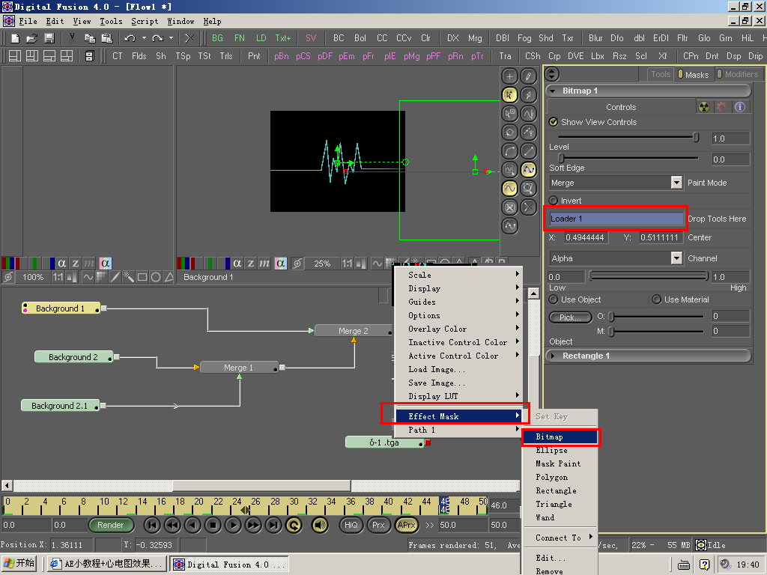The width and height of the screenshot is (767, 575).
Task: Enable the Use Object option
Action: pos(554,299)
